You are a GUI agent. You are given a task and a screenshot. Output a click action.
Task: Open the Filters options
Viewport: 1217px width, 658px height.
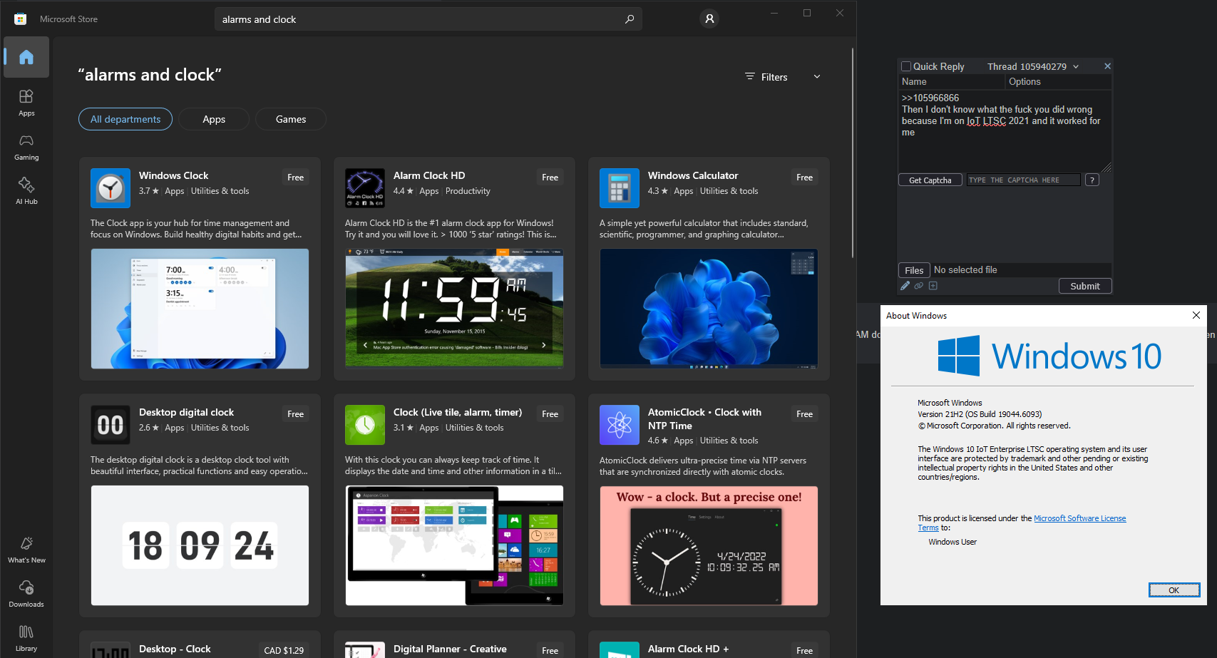(x=766, y=77)
